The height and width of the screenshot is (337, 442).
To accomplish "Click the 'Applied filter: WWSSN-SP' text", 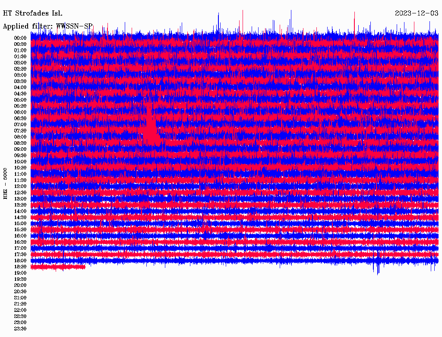I will 47,26.
